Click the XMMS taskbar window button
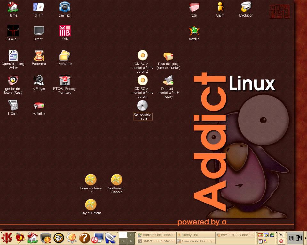This screenshot has height=245, width=307. [156, 241]
